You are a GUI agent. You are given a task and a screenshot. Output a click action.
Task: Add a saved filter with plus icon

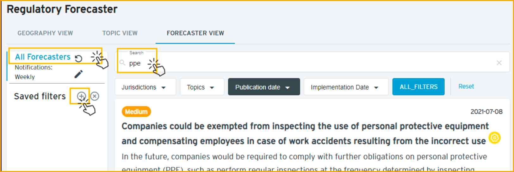(81, 96)
